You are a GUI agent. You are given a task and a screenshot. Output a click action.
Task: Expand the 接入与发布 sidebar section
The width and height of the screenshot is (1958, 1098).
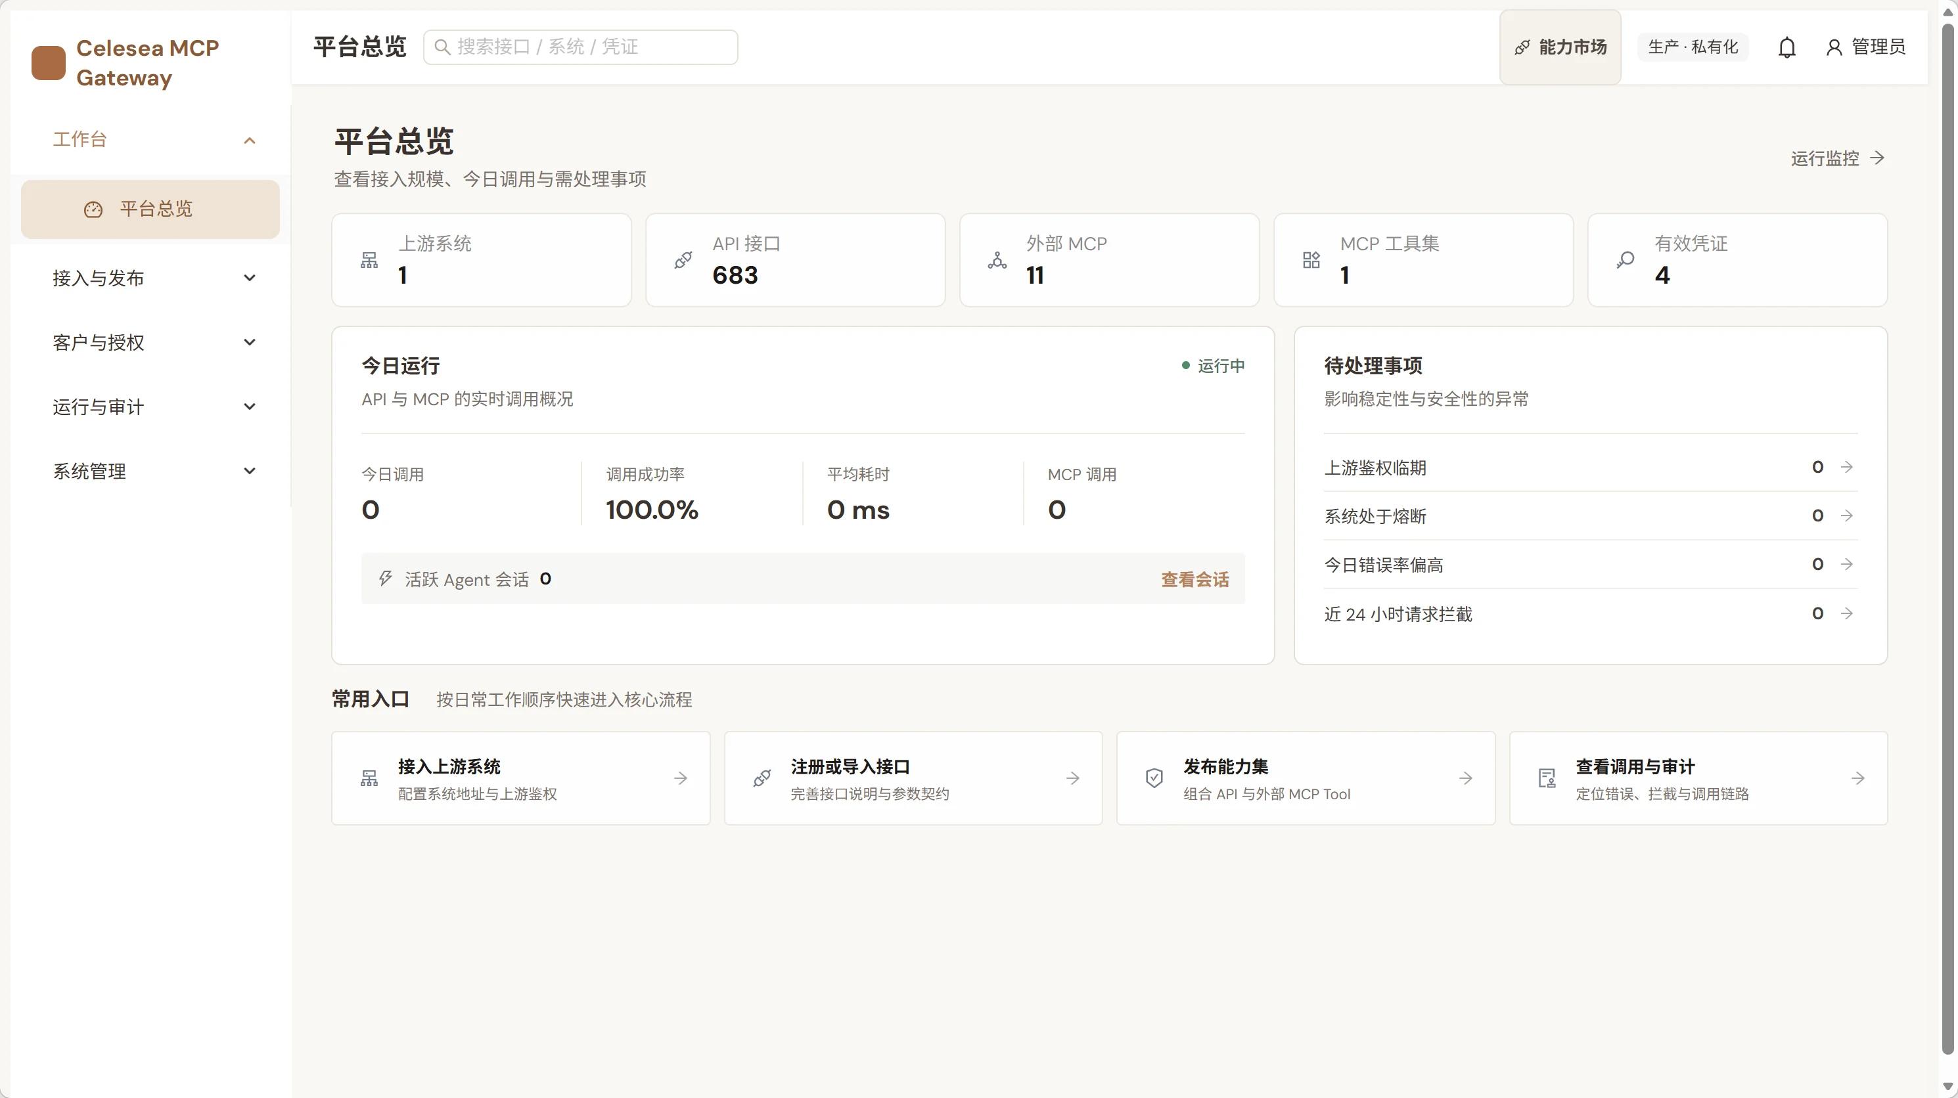coord(150,278)
